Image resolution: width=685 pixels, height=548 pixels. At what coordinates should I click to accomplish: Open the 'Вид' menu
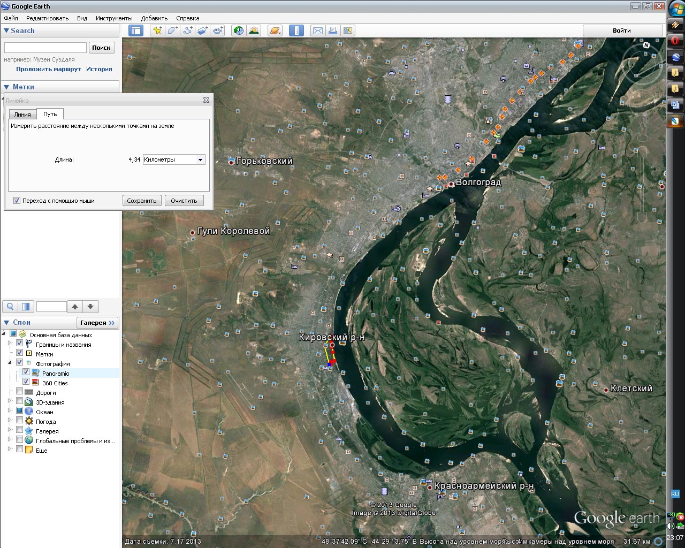pos(82,18)
